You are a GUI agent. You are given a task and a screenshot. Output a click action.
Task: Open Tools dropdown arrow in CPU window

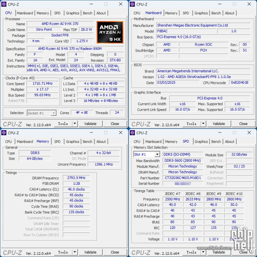[75, 123]
